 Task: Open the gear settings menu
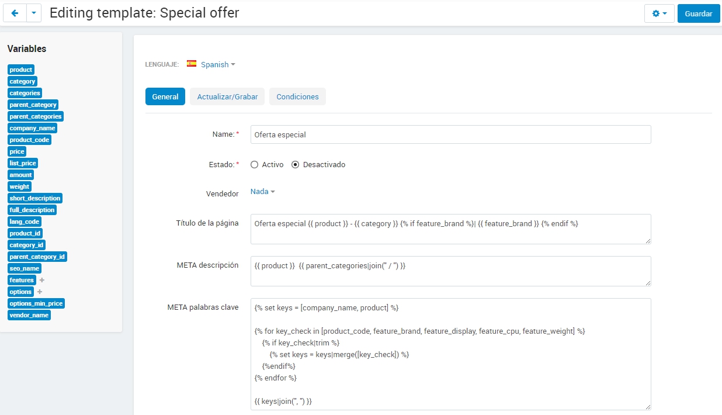pos(659,13)
